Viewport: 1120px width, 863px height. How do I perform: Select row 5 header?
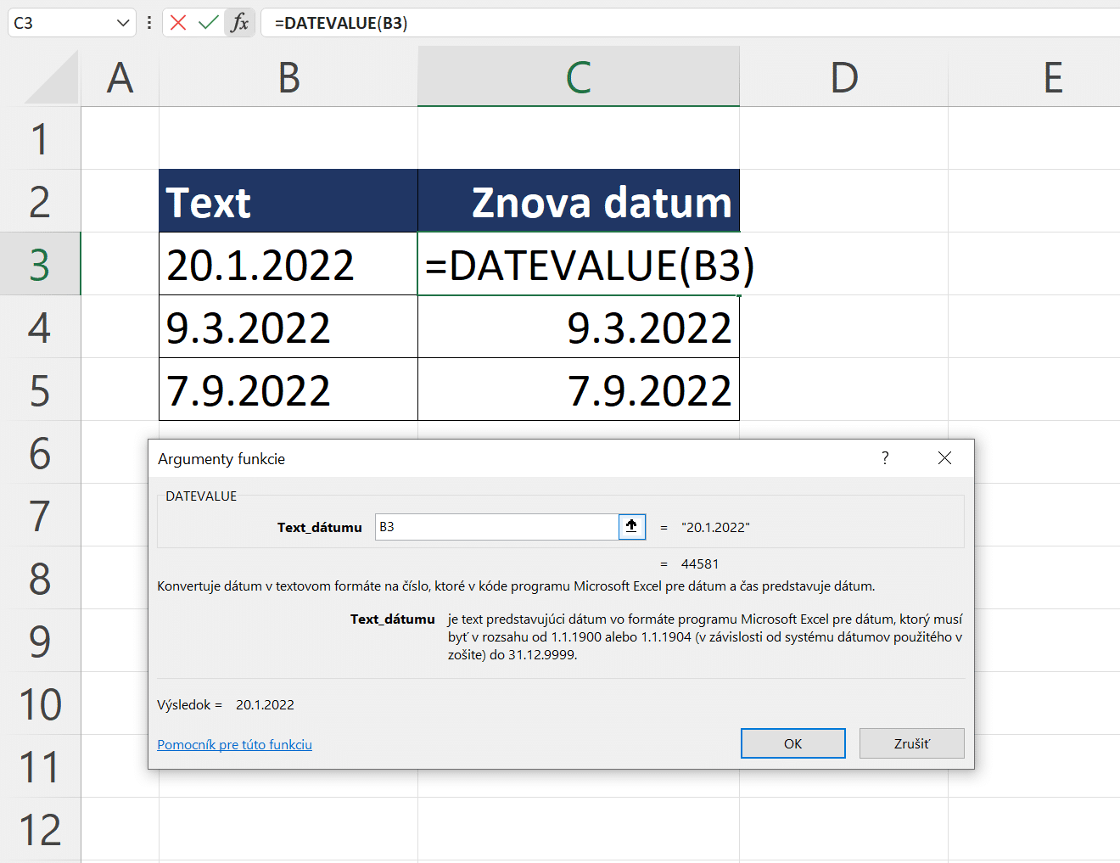click(40, 389)
